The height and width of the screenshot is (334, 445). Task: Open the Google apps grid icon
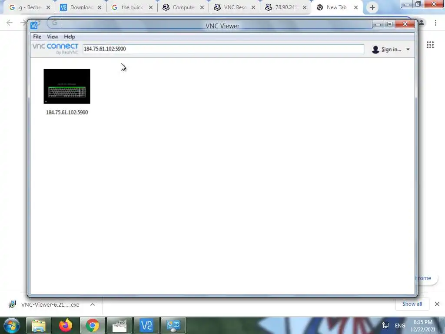(430, 45)
